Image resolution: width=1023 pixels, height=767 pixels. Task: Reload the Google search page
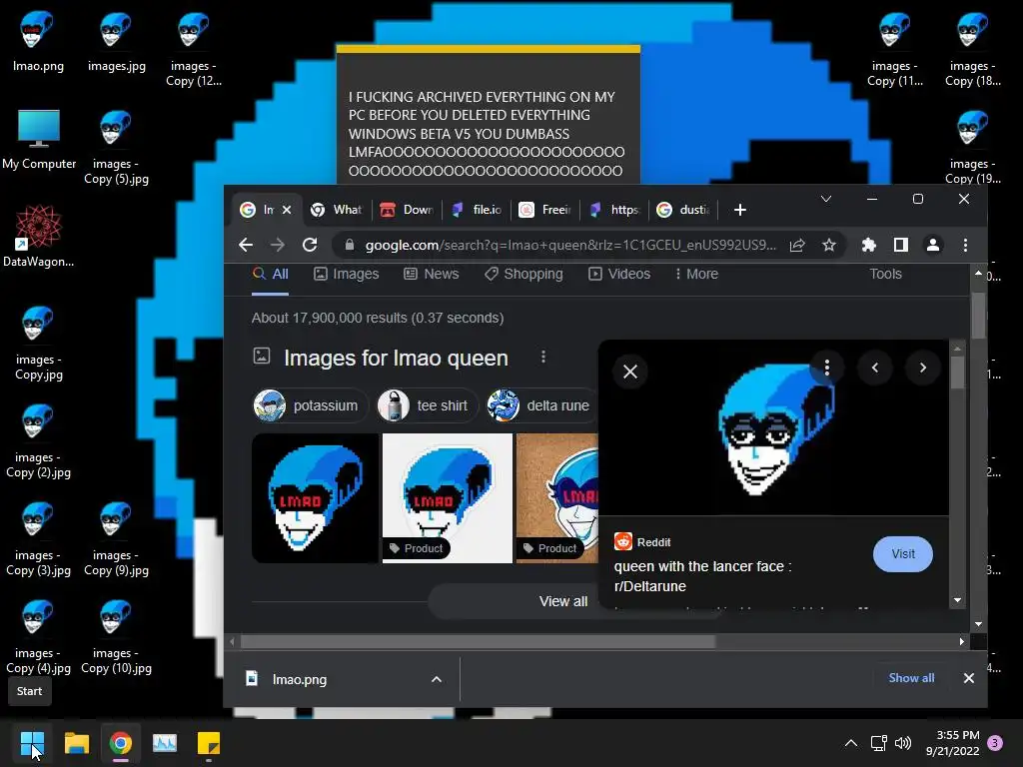tap(310, 246)
